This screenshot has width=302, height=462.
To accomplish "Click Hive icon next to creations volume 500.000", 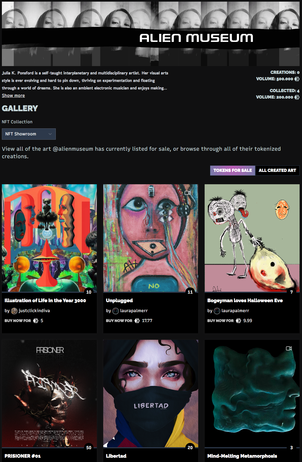I will [297, 79].
